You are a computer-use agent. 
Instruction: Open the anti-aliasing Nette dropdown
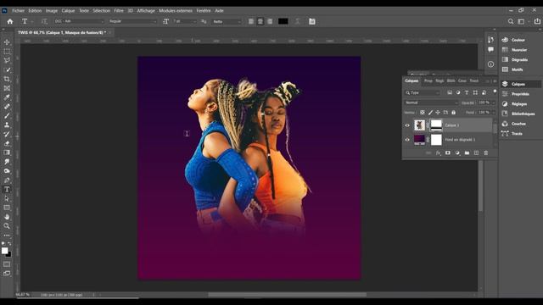(x=227, y=21)
